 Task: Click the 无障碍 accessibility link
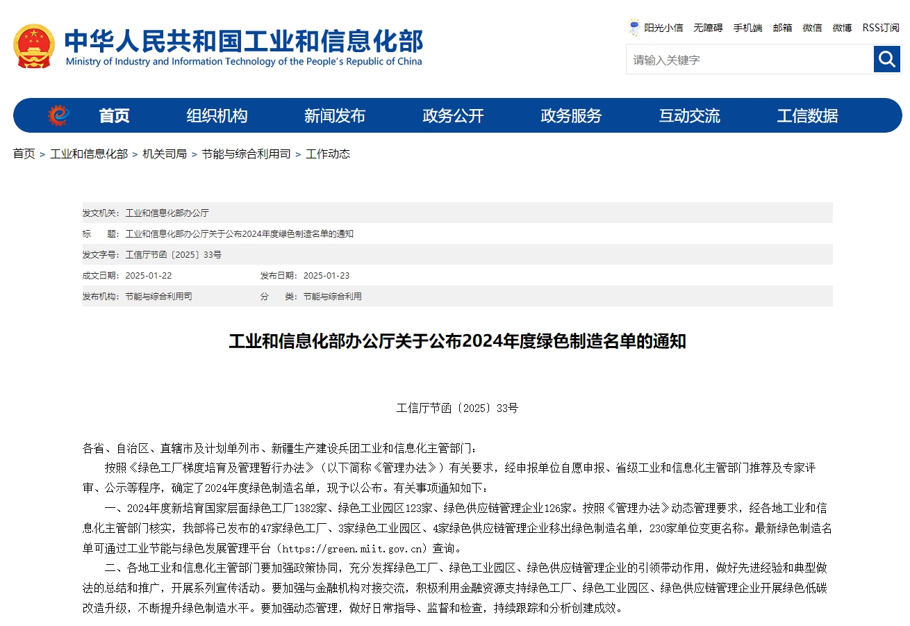(708, 28)
